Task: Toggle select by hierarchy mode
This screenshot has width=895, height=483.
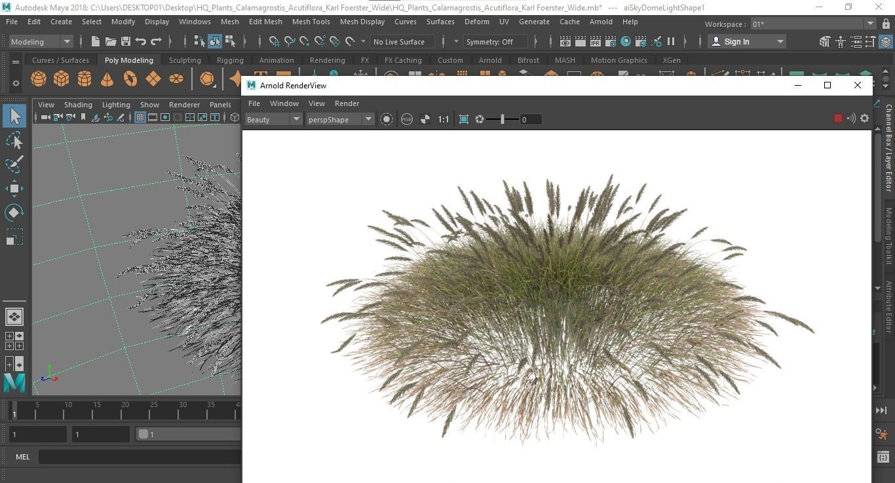Action: pos(200,41)
